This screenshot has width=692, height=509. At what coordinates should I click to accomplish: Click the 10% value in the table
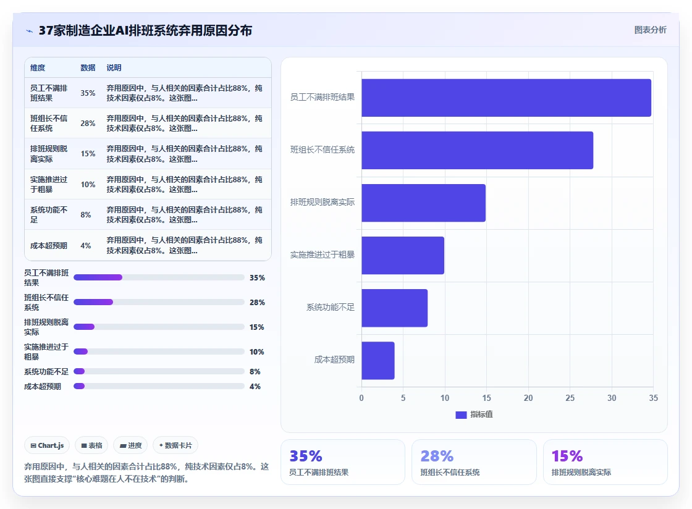point(88,184)
